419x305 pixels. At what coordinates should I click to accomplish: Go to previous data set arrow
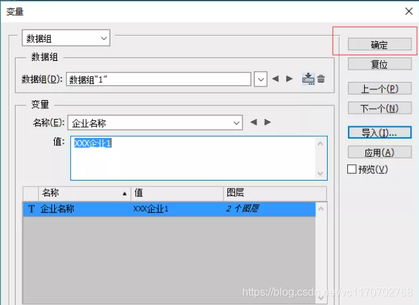[x=275, y=79]
